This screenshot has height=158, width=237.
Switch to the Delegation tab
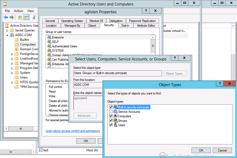click(x=116, y=21)
